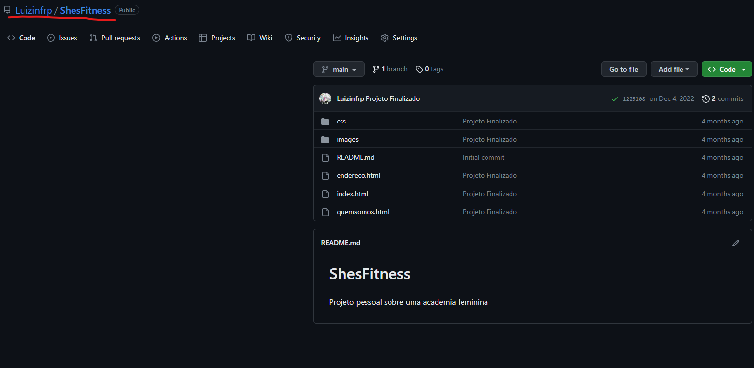Click the ShesFitness README heading

pos(369,273)
